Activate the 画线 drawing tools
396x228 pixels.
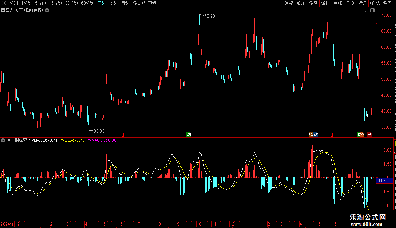point(338,3)
